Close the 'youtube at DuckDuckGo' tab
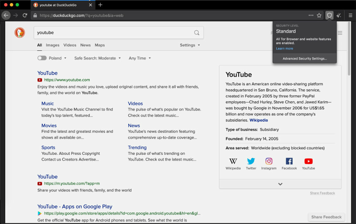 90,5
